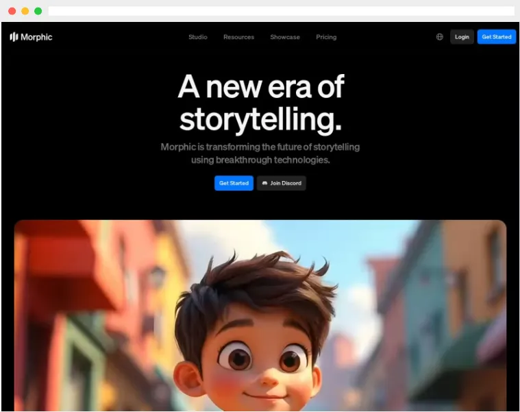The height and width of the screenshot is (412, 520).
Task: Open the Studio nav item
Action: point(198,37)
